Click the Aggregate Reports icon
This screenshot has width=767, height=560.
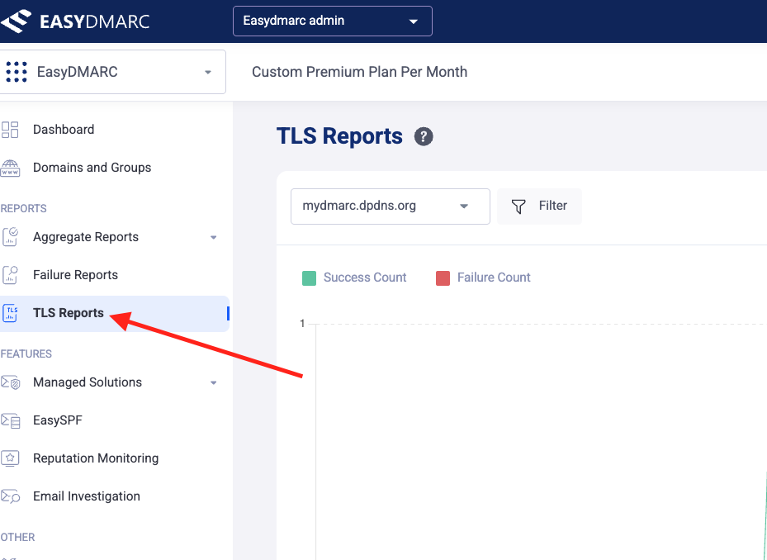pyautogui.click(x=10, y=237)
